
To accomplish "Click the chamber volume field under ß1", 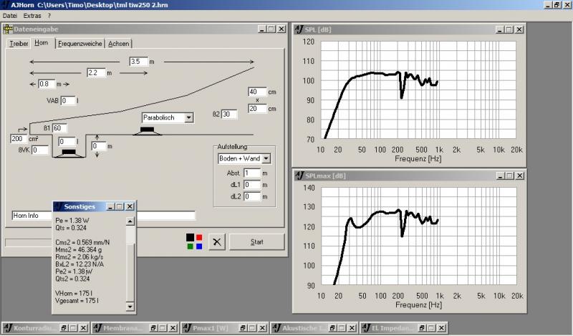I will click(67, 142).
